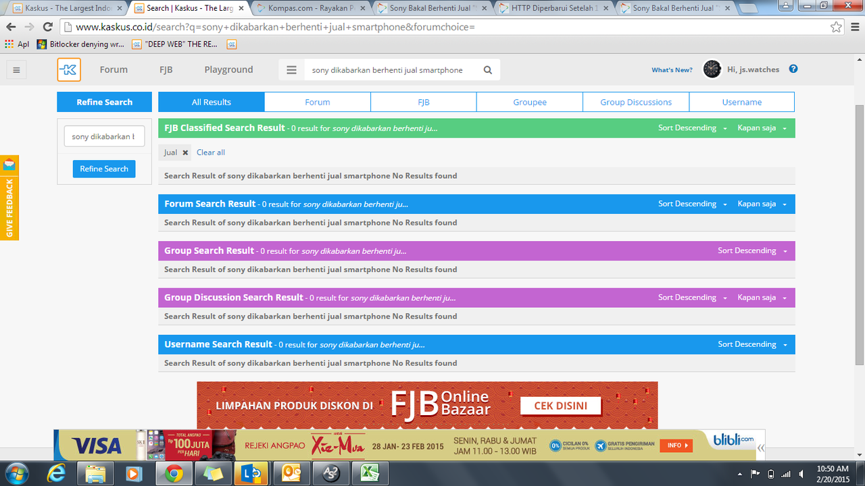Bookmark this page with star icon
The height and width of the screenshot is (486, 865).
(837, 27)
